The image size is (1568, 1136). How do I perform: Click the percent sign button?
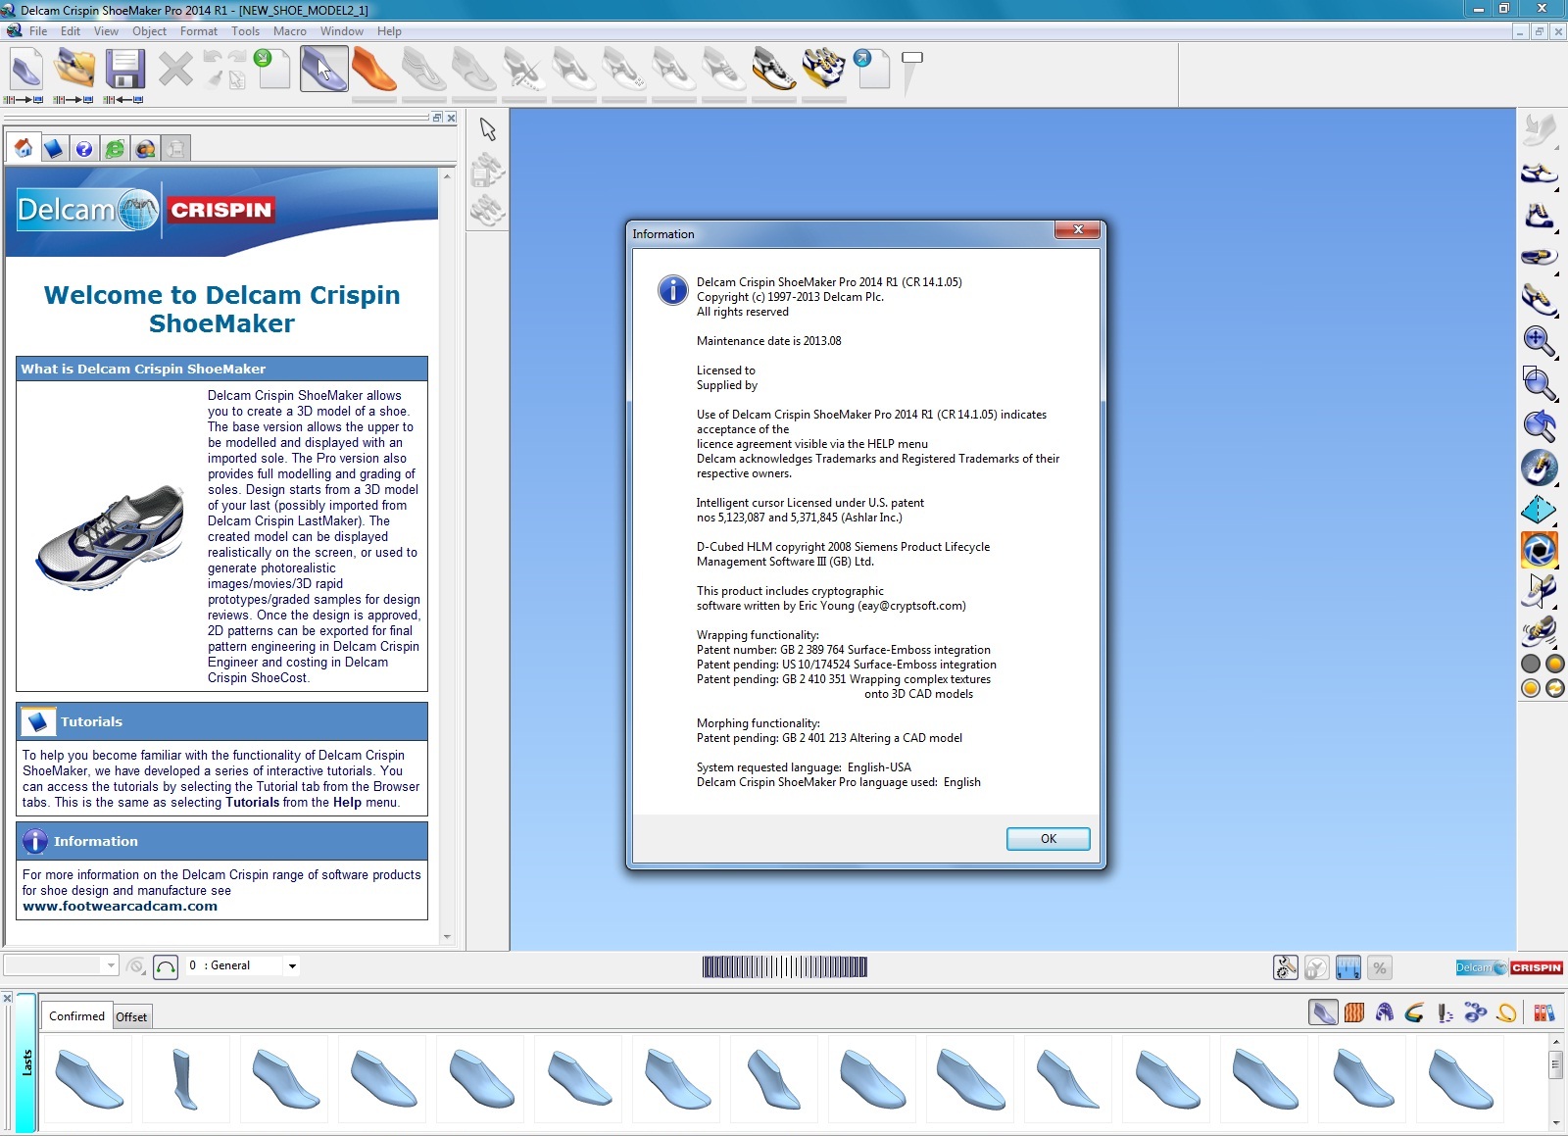pos(1379,967)
